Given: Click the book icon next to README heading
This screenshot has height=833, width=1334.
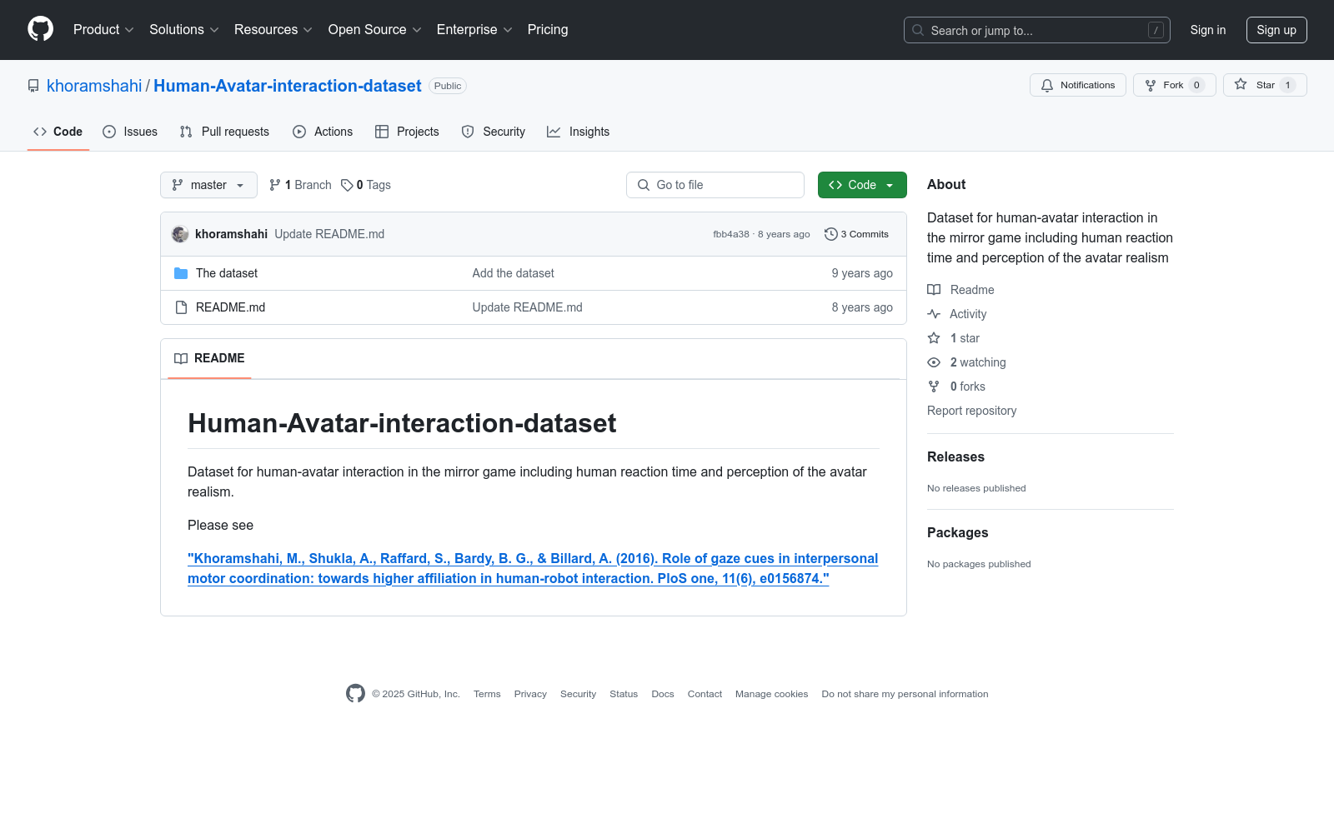Looking at the screenshot, I should 181,358.
